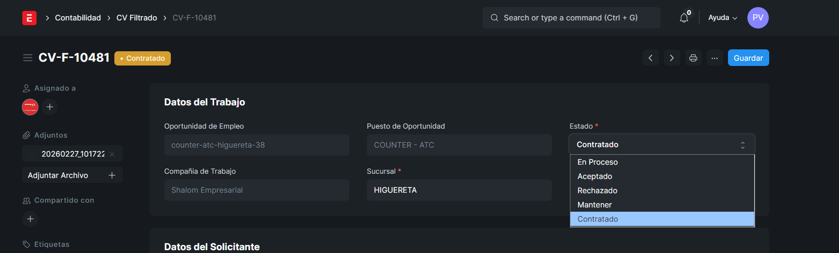
Task: Choose Rechazado from the Estado list
Action: [597, 191]
